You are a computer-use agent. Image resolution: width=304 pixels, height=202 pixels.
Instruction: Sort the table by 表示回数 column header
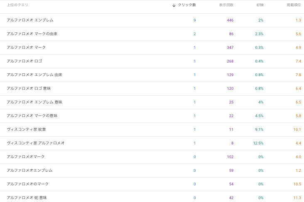(x=226, y=5)
